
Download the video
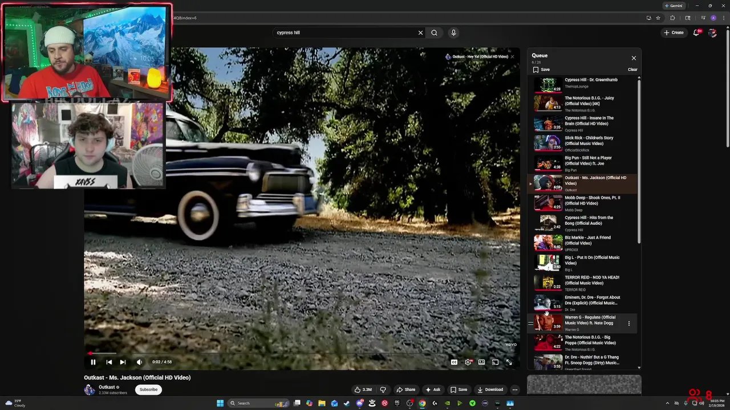click(x=490, y=389)
